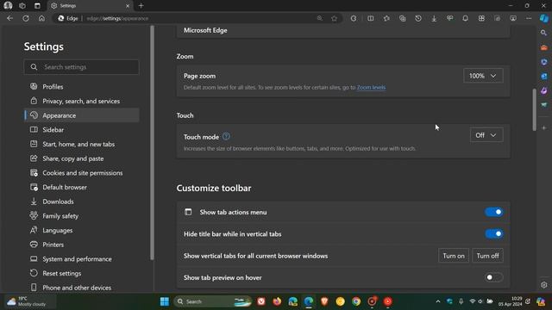Open Default browser settings section
The width and height of the screenshot is (552, 310).
click(82, 188)
